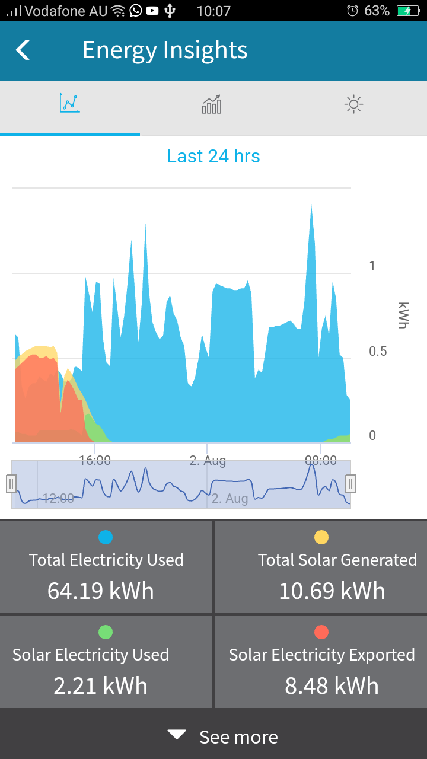Image resolution: width=427 pixels, height=759 pixels.
Task: Switch to the solar sun tab
Action: click(x=354, y=105)
